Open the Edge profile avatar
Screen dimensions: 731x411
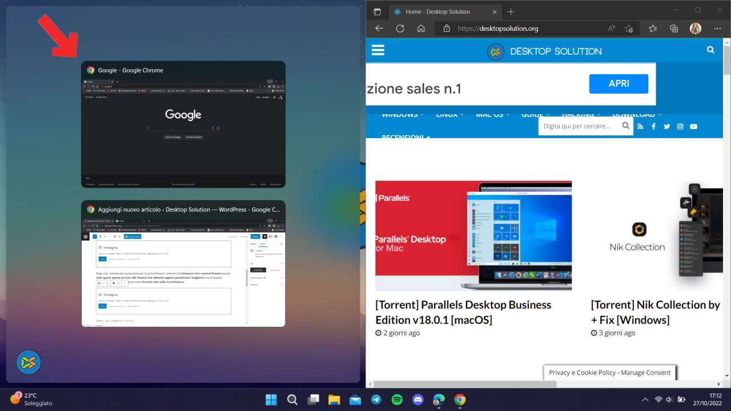point(696,29)
